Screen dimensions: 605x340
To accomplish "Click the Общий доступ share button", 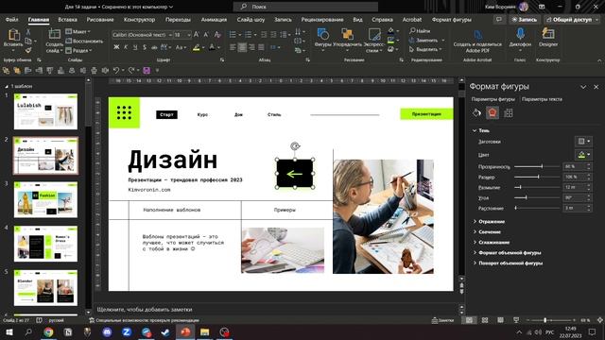I will click(571, 20).
